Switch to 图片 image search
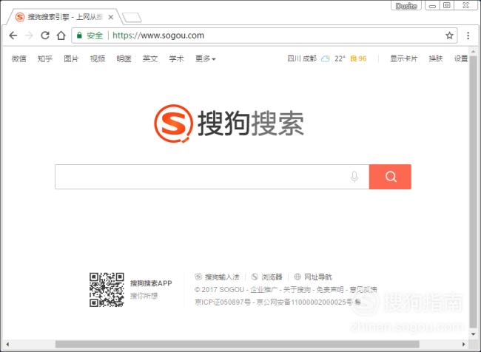The width and height of the screenshot is (481, 352). (72, 58)
